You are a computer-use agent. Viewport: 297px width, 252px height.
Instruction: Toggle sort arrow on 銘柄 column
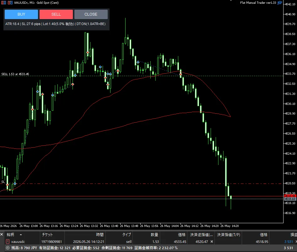[21, 234]
